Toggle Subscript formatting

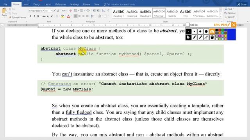pos(48,16)
